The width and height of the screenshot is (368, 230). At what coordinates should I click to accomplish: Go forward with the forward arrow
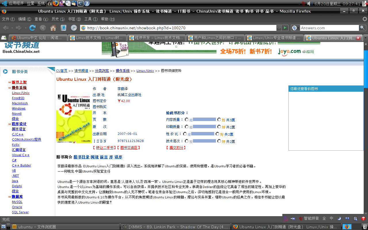tap(19, 28)
